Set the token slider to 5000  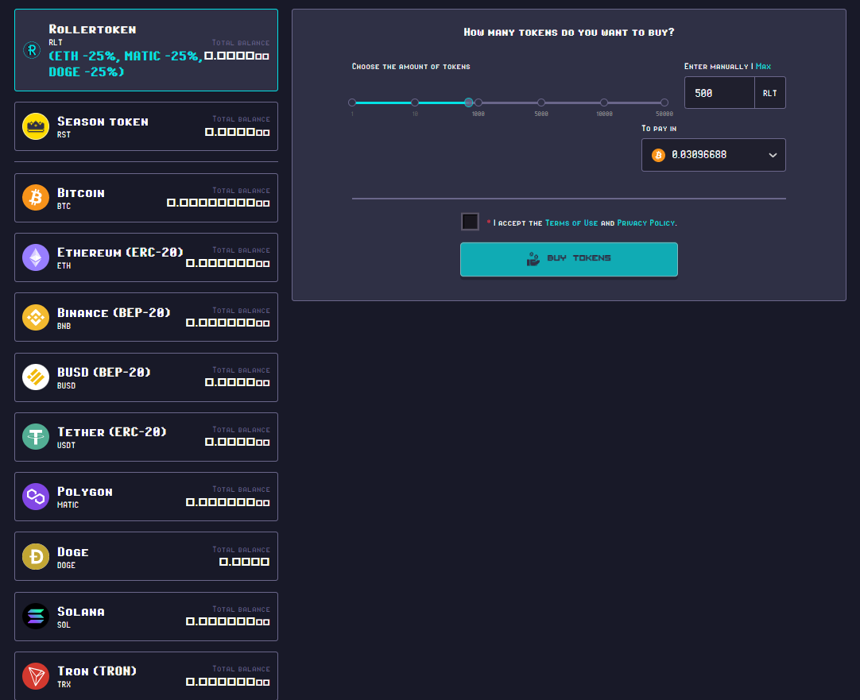540,102
